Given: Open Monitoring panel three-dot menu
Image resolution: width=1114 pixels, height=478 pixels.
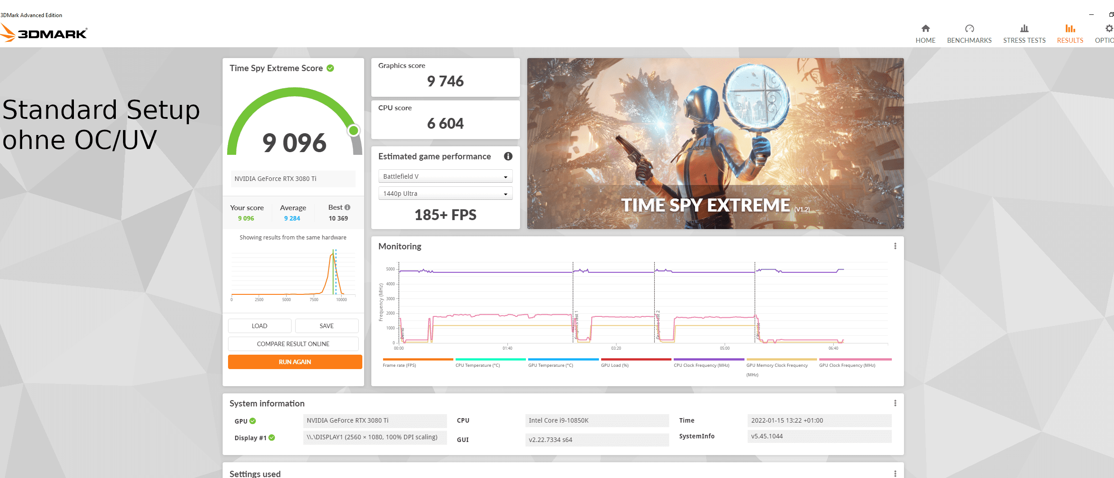Looking at the screenshot, I should tap(895, 246).
